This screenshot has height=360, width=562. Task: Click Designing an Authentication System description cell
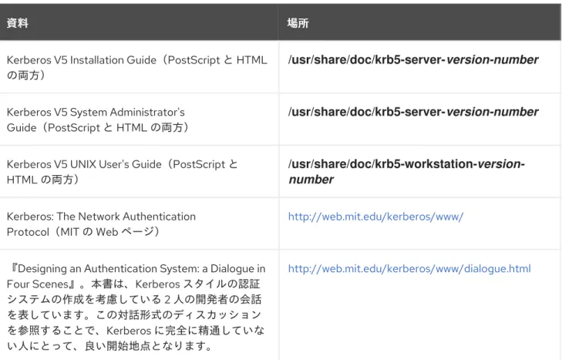pyautogui.click(x=139, y=305)
